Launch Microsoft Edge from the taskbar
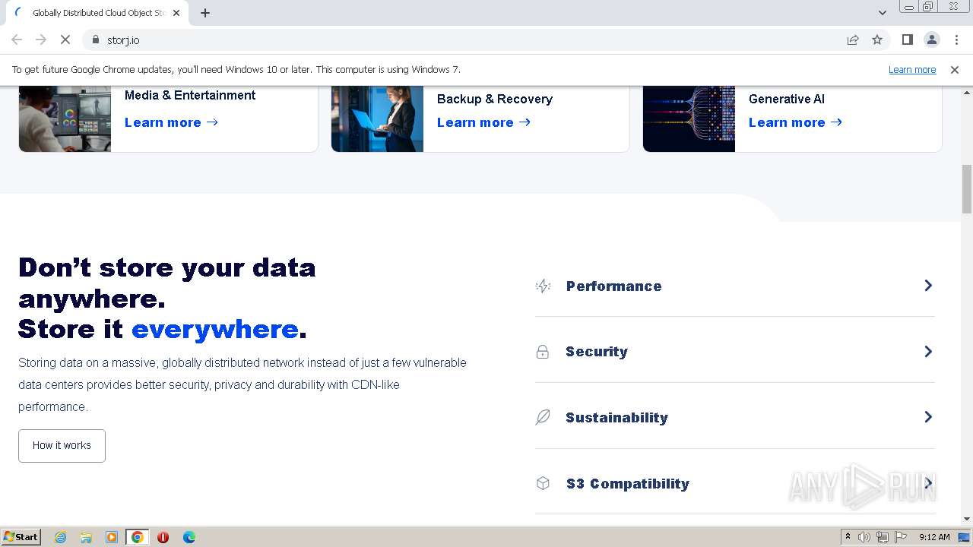The image size is (973, 547). [189, 537]
